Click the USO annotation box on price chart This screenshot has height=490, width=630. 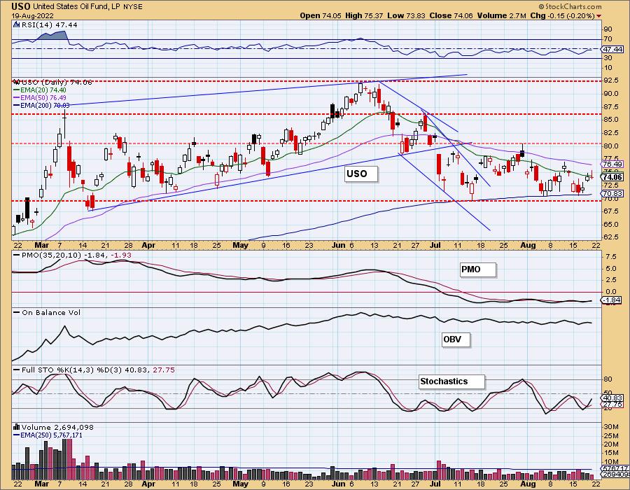[x=361, y=174]
